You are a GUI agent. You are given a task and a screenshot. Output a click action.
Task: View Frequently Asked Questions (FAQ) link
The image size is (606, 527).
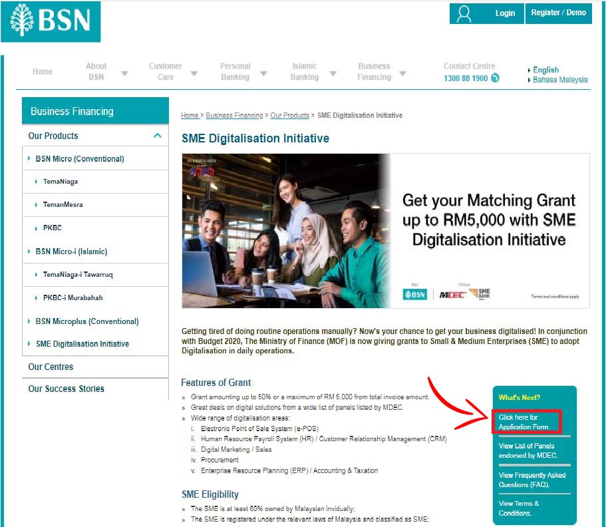(x=531, y=480)
